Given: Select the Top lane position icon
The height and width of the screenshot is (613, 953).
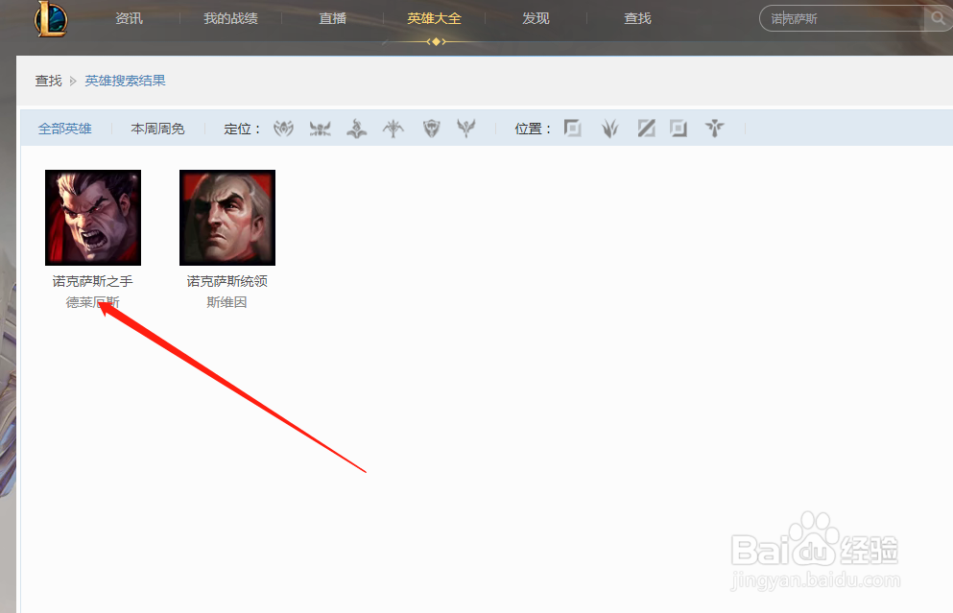Looking at the screenshot, I should (x=573, y=129).
